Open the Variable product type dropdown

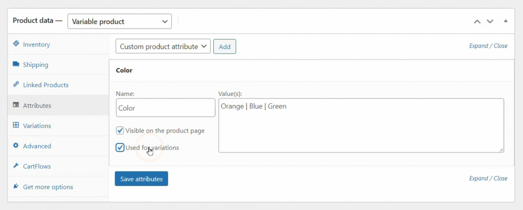pyautogui.click(x=119, y=21)
